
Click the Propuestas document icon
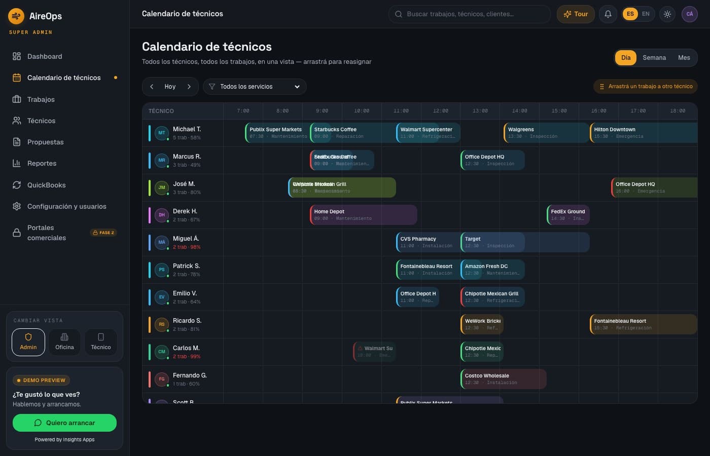coord(17,142)
